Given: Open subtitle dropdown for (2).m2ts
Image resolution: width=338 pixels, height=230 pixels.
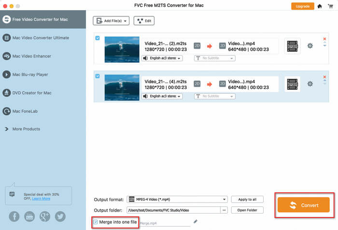Looking at the screenshot, I should tap(215, 58).
